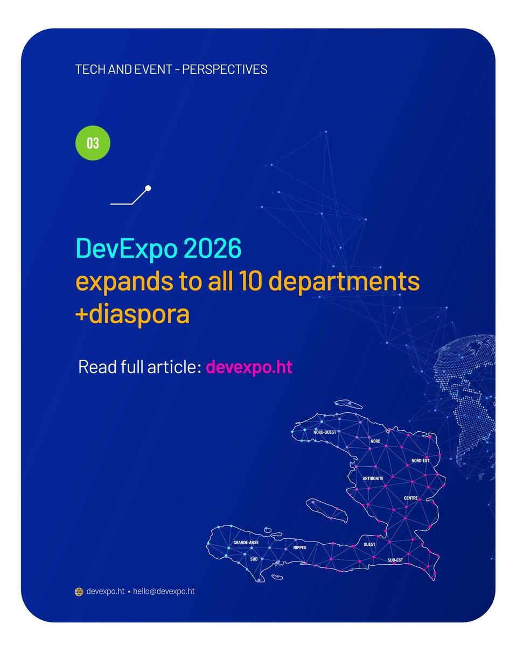
Task: Click the green 03 number badge
Action: 93,143
